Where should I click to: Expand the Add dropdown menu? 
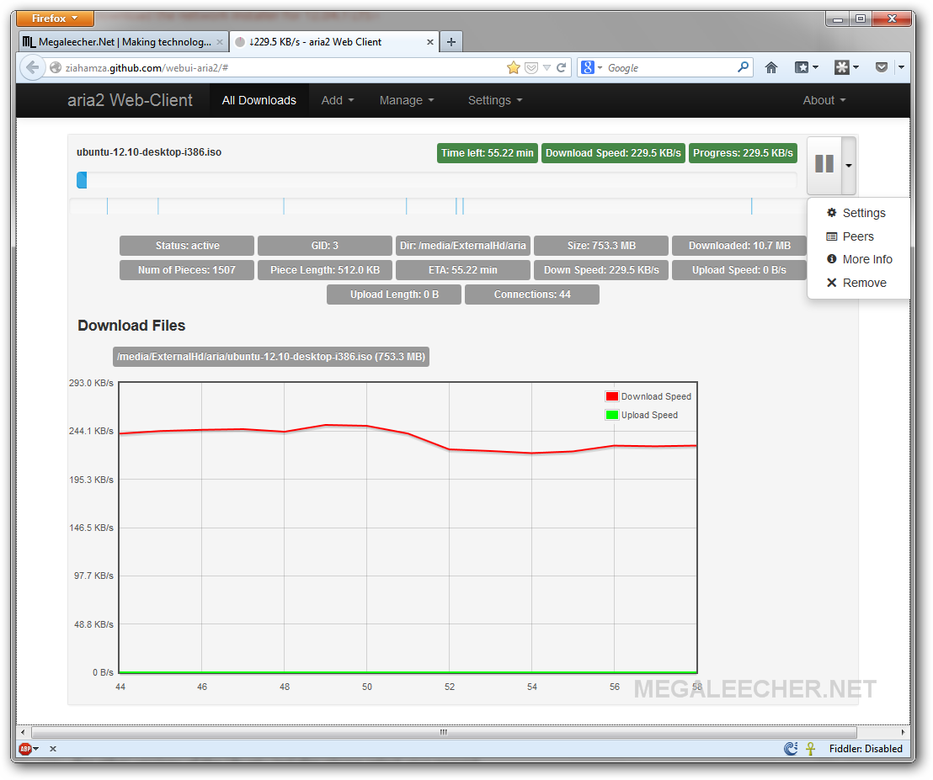[338, 100]
